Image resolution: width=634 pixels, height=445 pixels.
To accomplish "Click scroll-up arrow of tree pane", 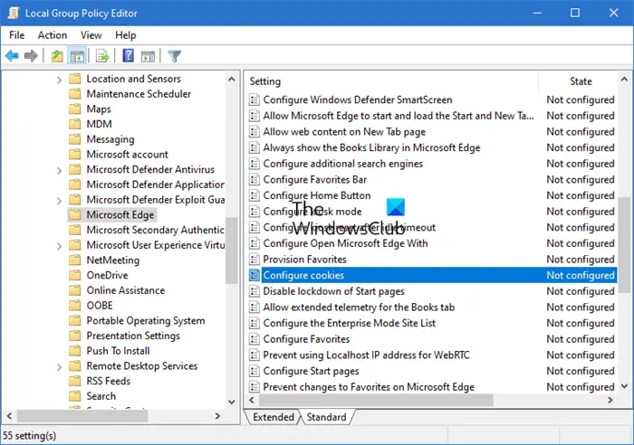I will click(231, 80).
